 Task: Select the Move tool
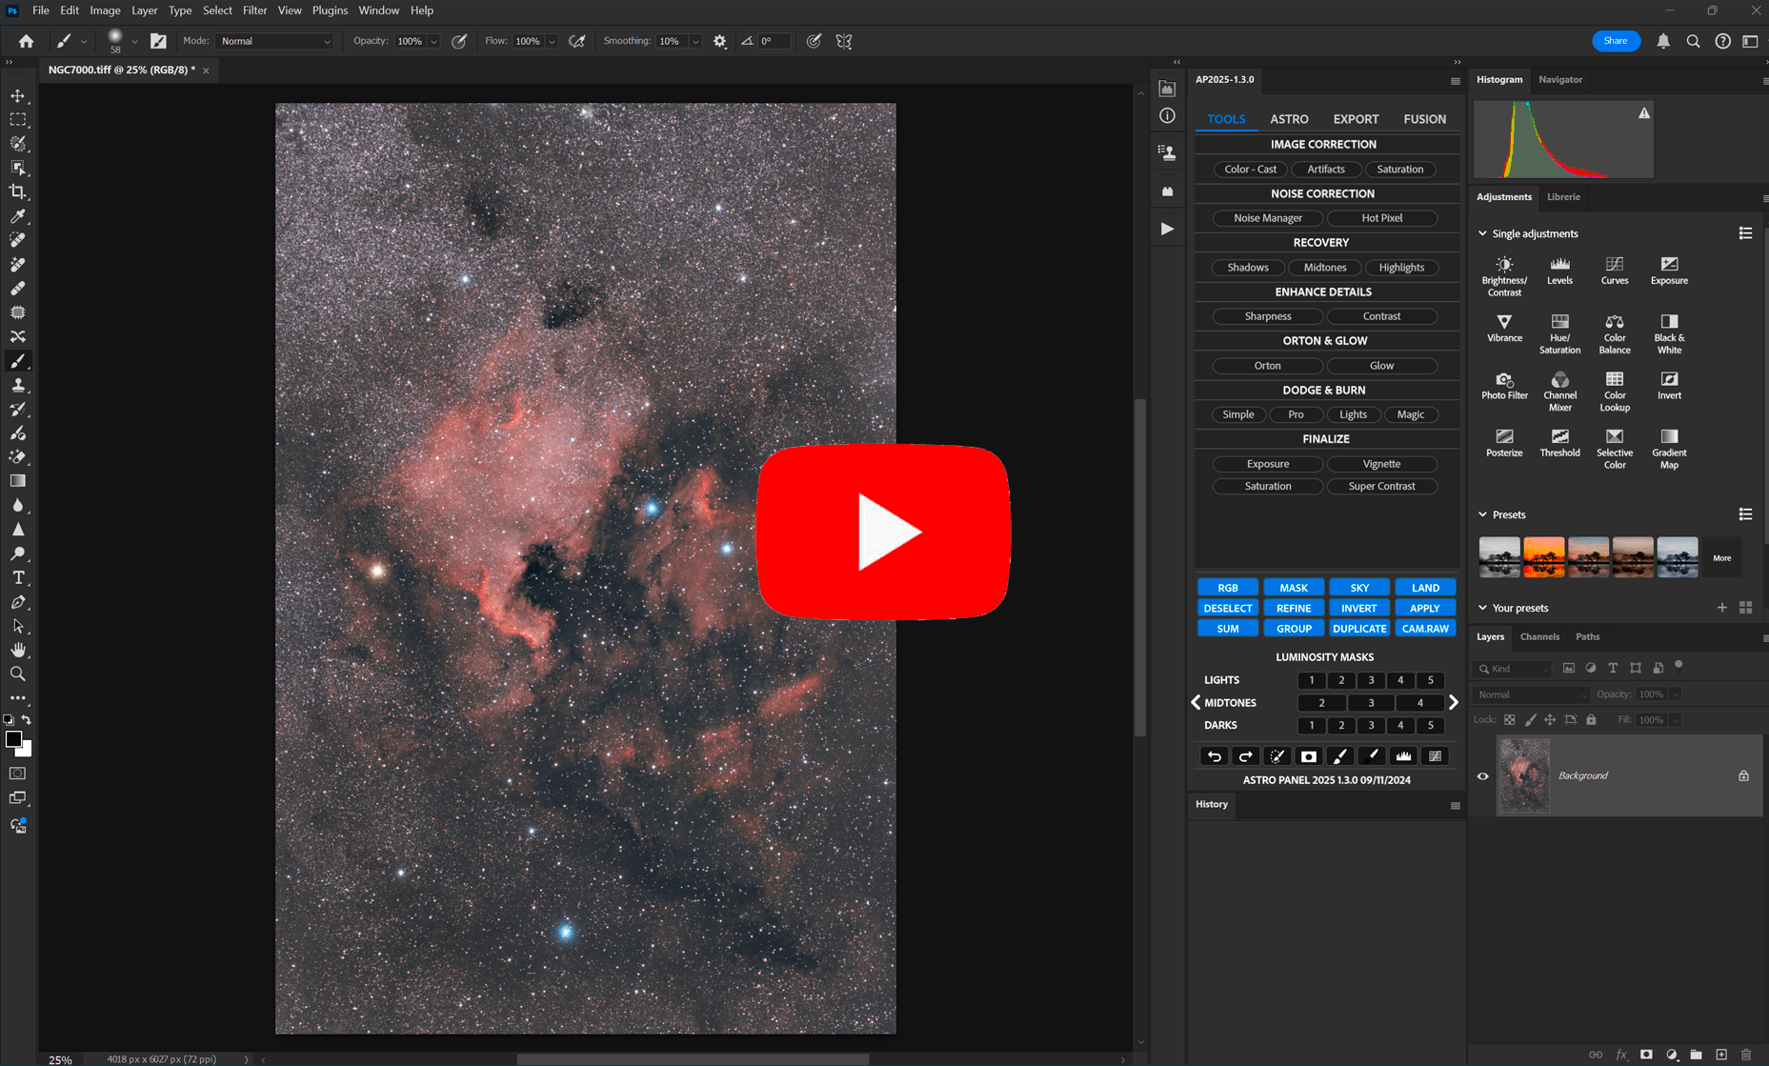tap(18, 95)
